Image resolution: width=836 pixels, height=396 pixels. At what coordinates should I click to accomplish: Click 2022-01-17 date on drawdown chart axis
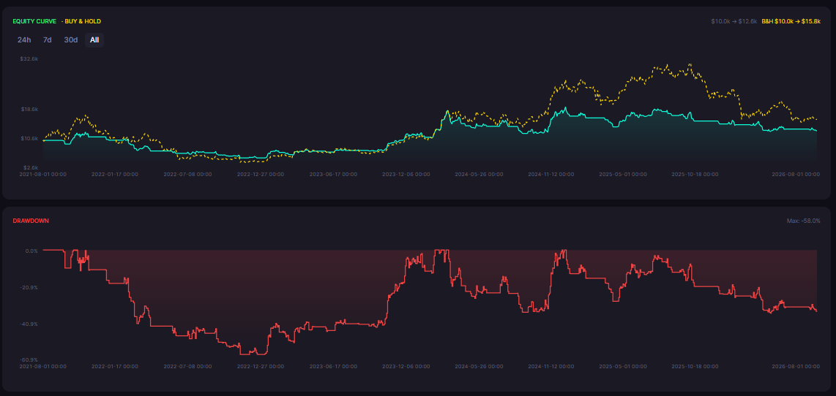pos(115,367)
